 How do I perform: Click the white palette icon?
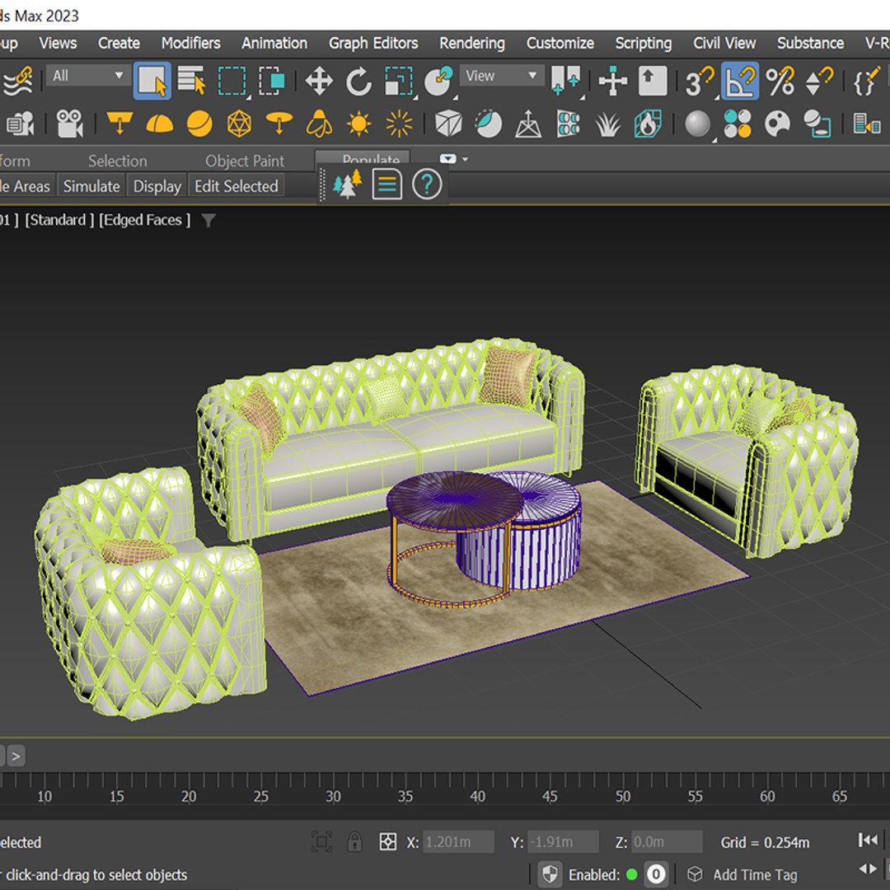(778, 123)
